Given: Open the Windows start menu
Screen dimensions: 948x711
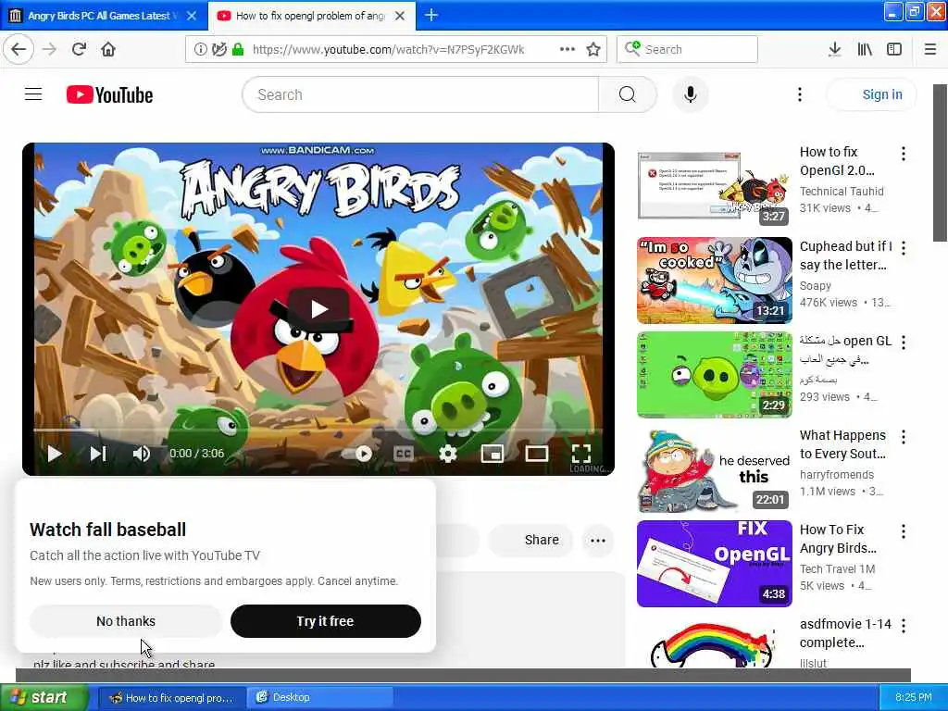Looking at the screenshot, I should pyautogui.click(x=44, y=697).
